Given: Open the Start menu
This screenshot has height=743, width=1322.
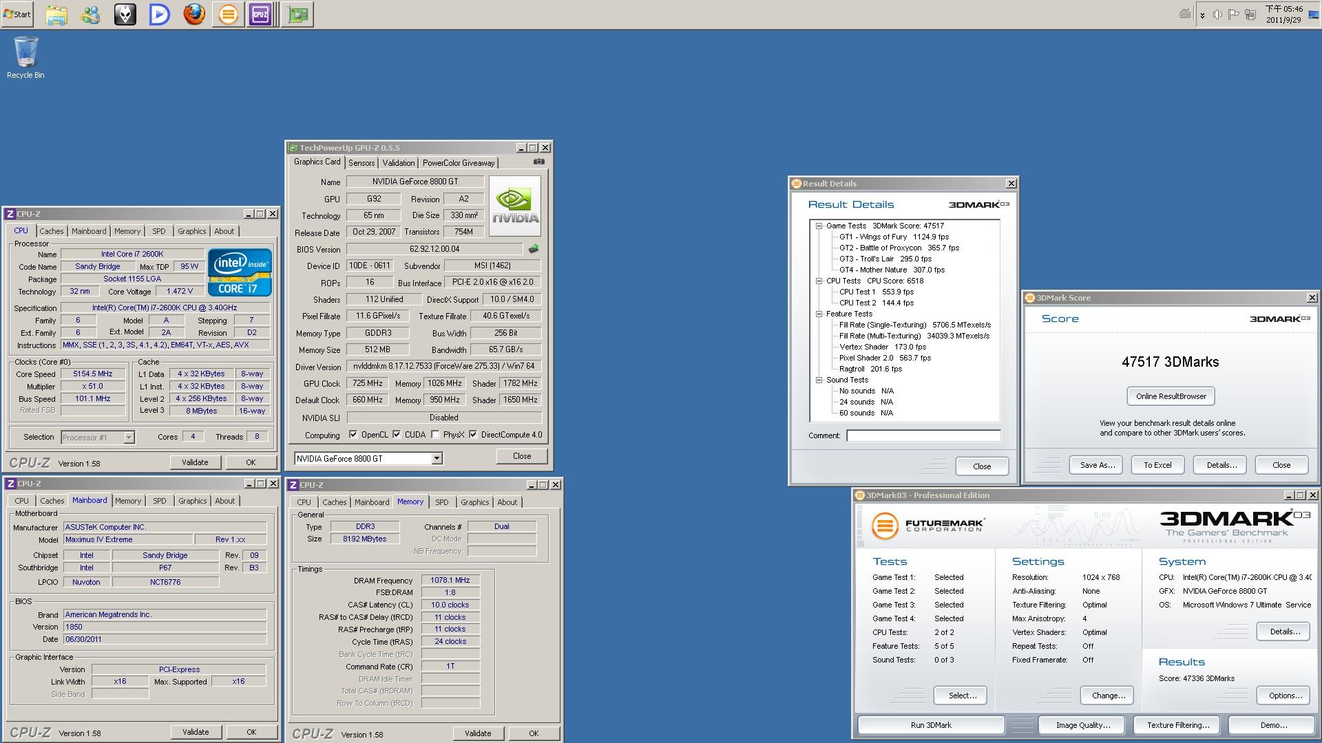Looking at the screenshot, I should coord(17,14).
